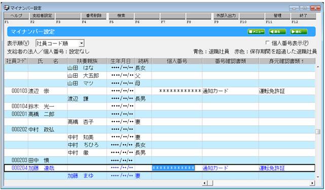Select dependent 高橋 杏子 row
The image size is (325, 190).
coord(160,122)
